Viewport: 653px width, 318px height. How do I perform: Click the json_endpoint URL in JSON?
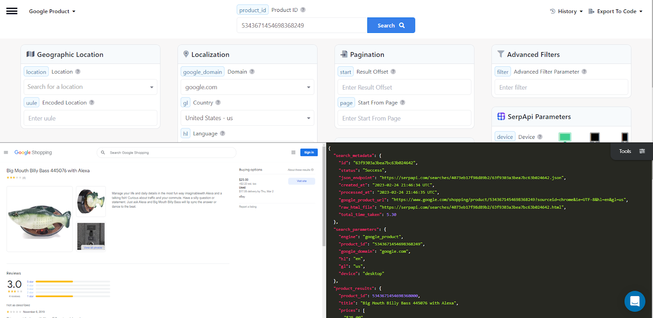(472, 178)
